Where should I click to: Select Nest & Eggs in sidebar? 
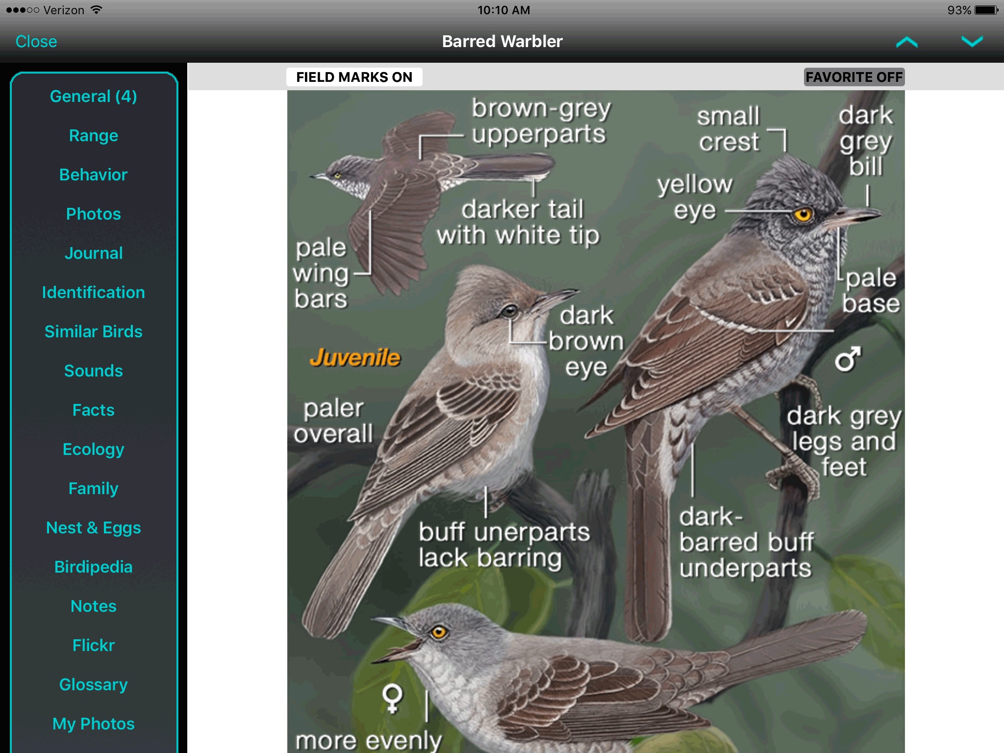[x=94, y=527]
